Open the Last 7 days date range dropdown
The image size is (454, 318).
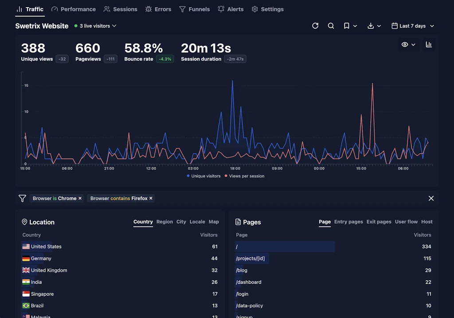(x=412, y=26)
